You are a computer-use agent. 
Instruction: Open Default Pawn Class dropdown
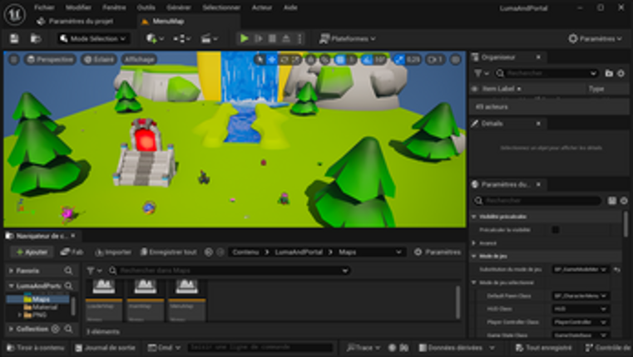click(581, 296)
